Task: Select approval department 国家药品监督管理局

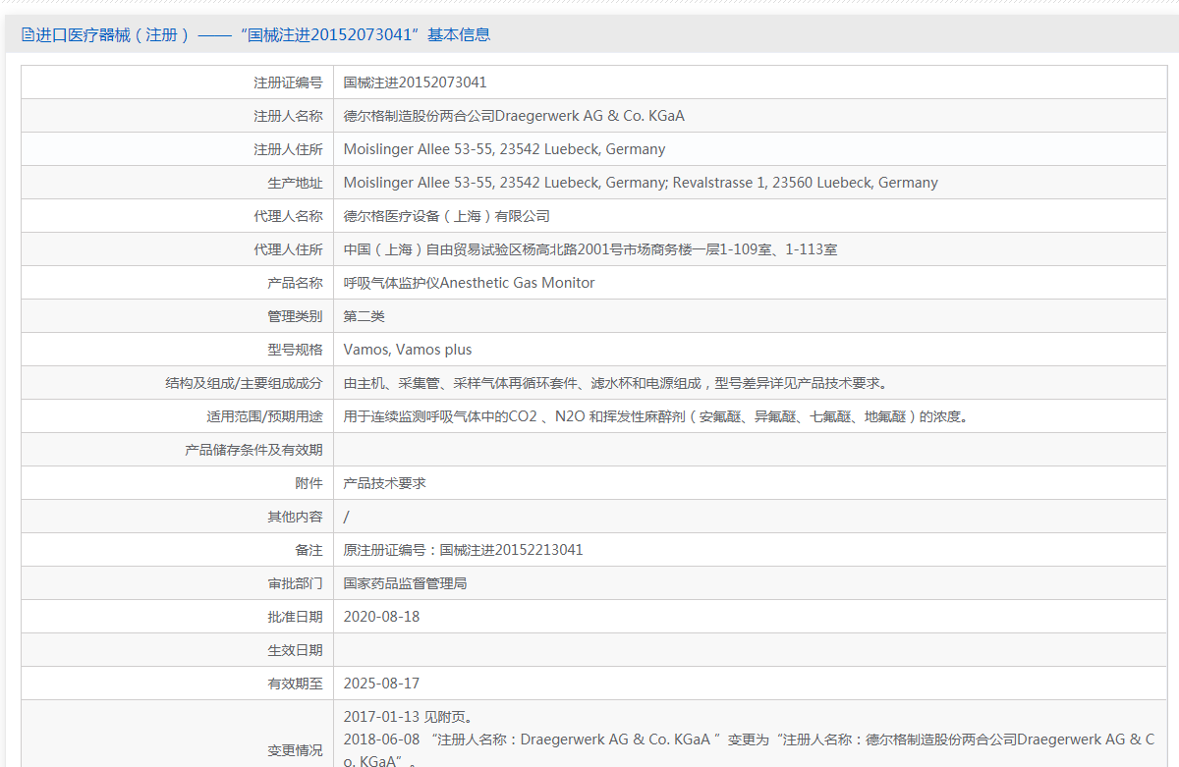Action: click(405, 583)
